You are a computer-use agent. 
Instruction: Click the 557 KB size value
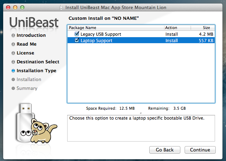[206, 41]
